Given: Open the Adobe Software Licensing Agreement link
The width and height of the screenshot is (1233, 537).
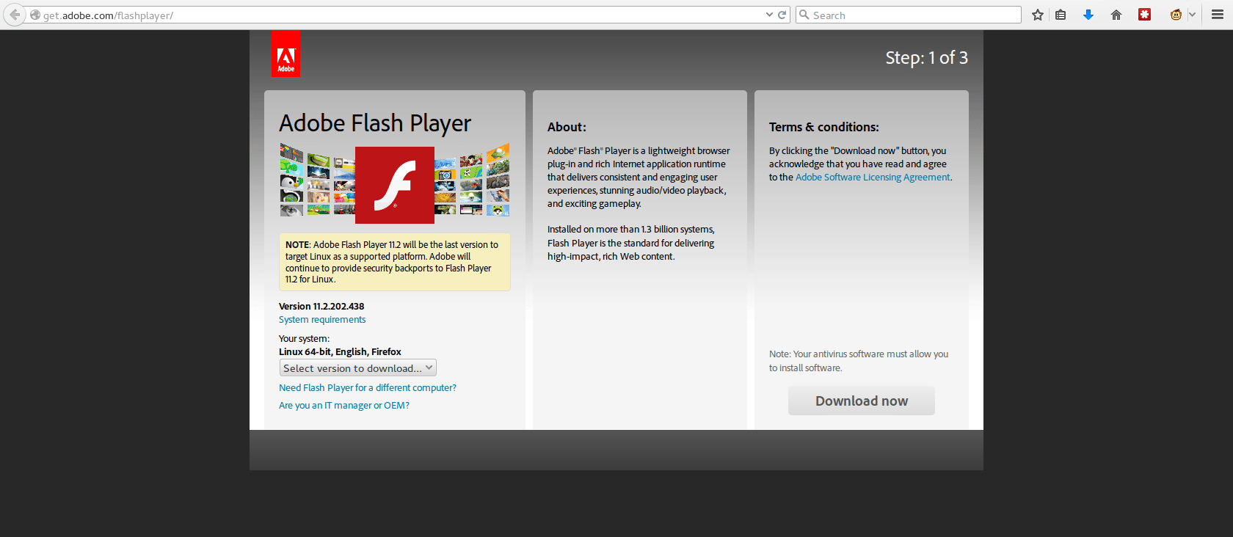Looking at the screenshot, I should (x=873, y=178).
